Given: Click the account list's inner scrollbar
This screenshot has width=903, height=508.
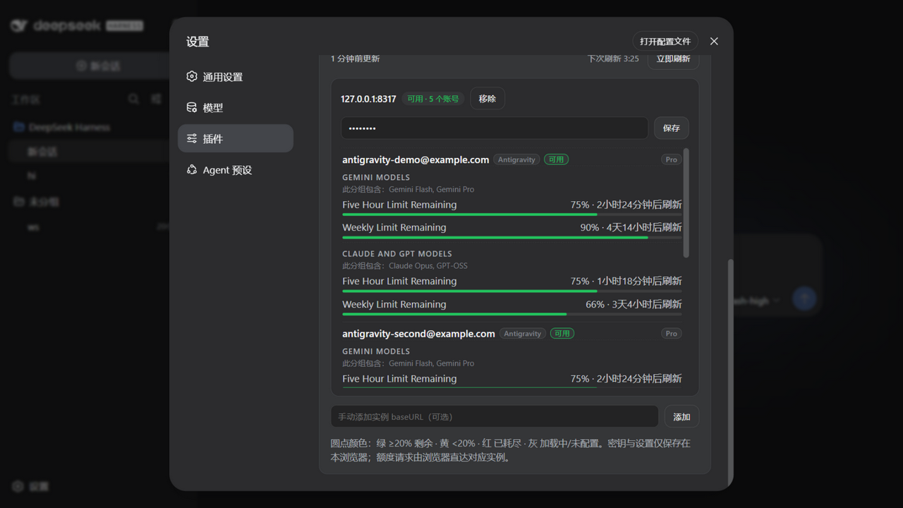Looking at the screenshot, I should (x=686, y=203).
